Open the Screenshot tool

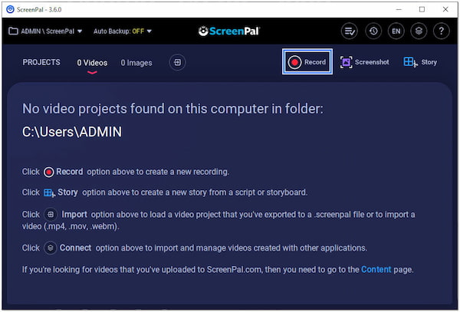tap(364, 62)
